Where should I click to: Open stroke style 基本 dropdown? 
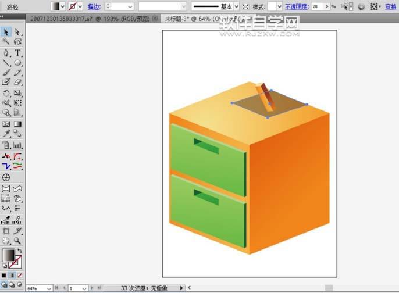tap(236, 6)
